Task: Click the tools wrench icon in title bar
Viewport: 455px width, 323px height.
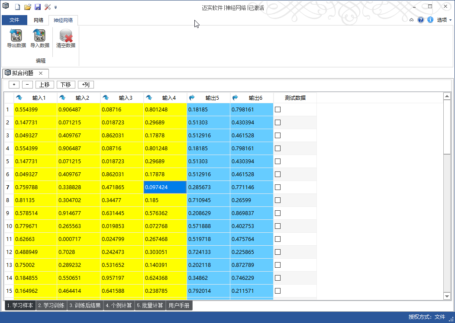Action: (x=48, y=7)
